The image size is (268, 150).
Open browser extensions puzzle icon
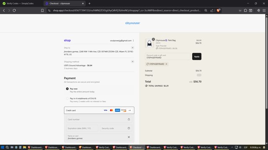[x=245, y=10]
